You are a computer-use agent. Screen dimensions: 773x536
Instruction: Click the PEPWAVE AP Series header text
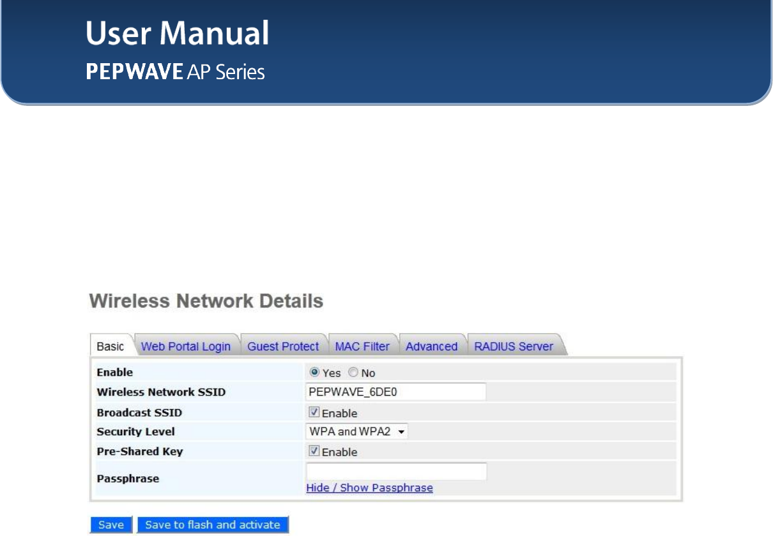pyautogui.click(x=176, y=72)
